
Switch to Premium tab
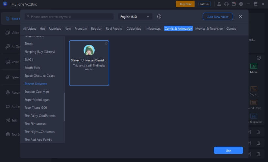(81, 28)
